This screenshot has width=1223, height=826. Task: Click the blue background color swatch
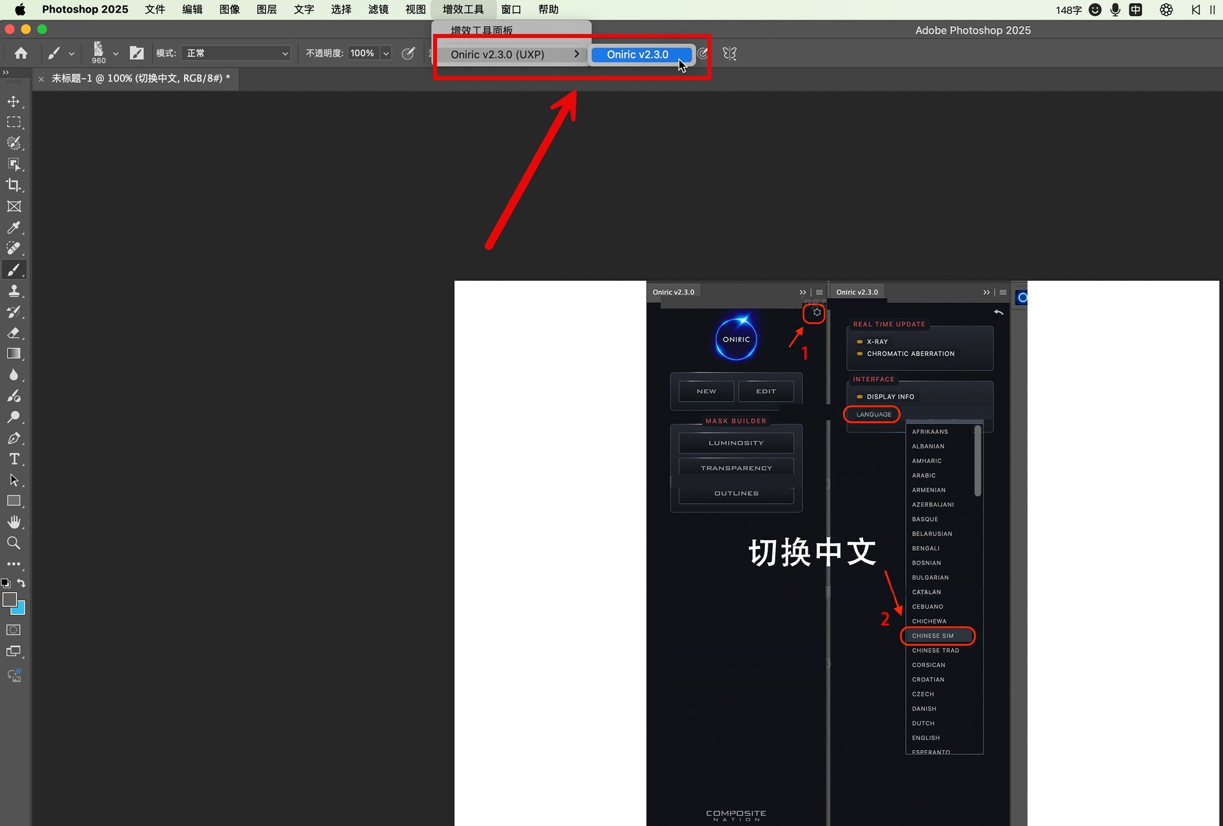point(20,610)
